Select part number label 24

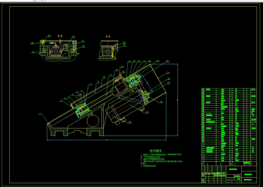[x=161, y=102]
